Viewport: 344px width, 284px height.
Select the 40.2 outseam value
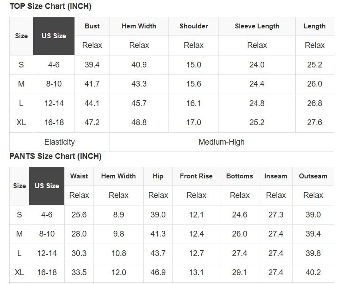(x=313, y=272)
